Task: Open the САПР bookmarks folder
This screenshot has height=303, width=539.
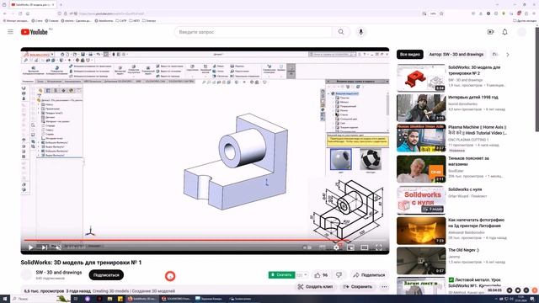Action: click(121, 20)
